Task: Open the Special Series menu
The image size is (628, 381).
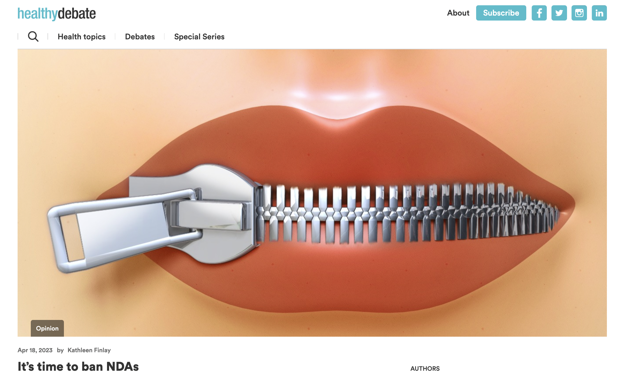Action: point(199,37)
